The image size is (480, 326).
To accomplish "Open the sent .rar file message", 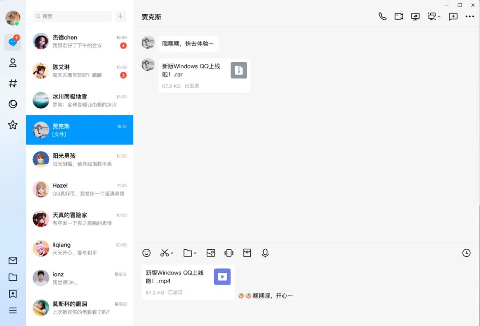I will 204,75.
